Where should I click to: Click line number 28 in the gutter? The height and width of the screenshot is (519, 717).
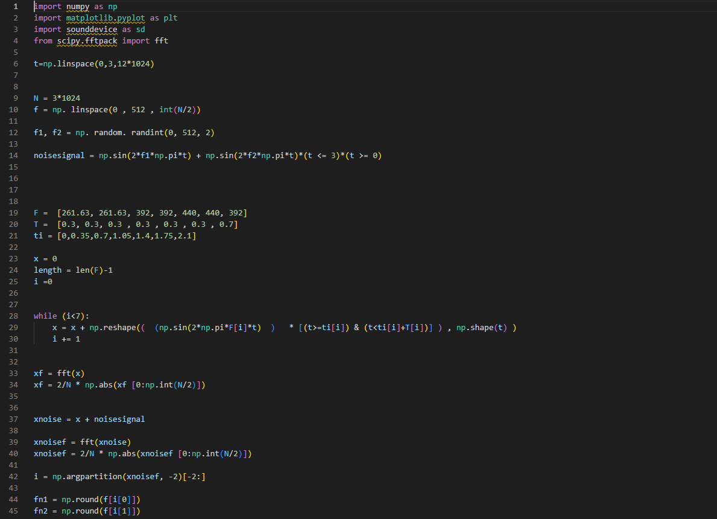pos(13,316)
